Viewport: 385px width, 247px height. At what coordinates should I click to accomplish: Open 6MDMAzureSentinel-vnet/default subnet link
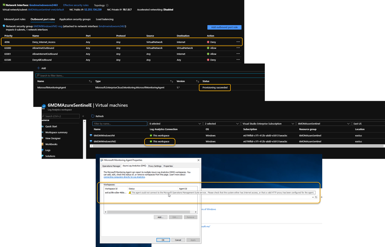coord(46,10)
